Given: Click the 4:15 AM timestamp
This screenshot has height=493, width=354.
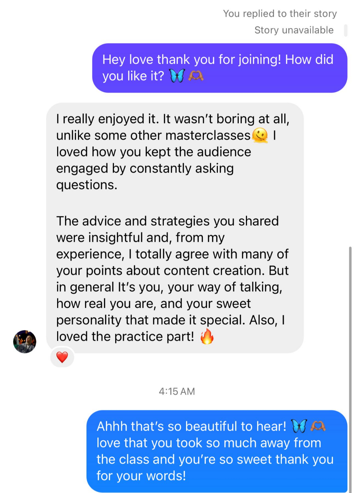Looking at the screenshot, I should tap(177, 391).
